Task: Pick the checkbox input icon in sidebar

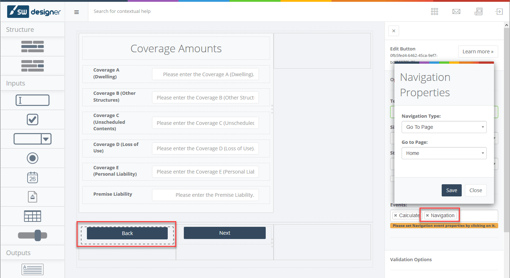Action: [33, 120]
